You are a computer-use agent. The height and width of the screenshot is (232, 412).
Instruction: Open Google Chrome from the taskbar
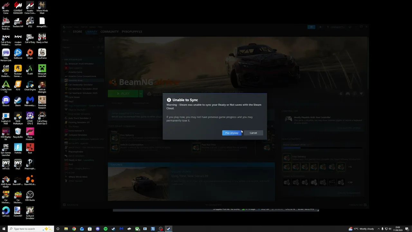coord(74,229)
